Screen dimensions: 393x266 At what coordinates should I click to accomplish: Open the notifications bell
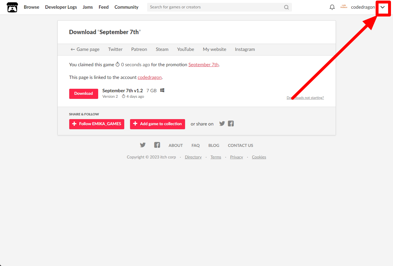[x=332, y=7]
